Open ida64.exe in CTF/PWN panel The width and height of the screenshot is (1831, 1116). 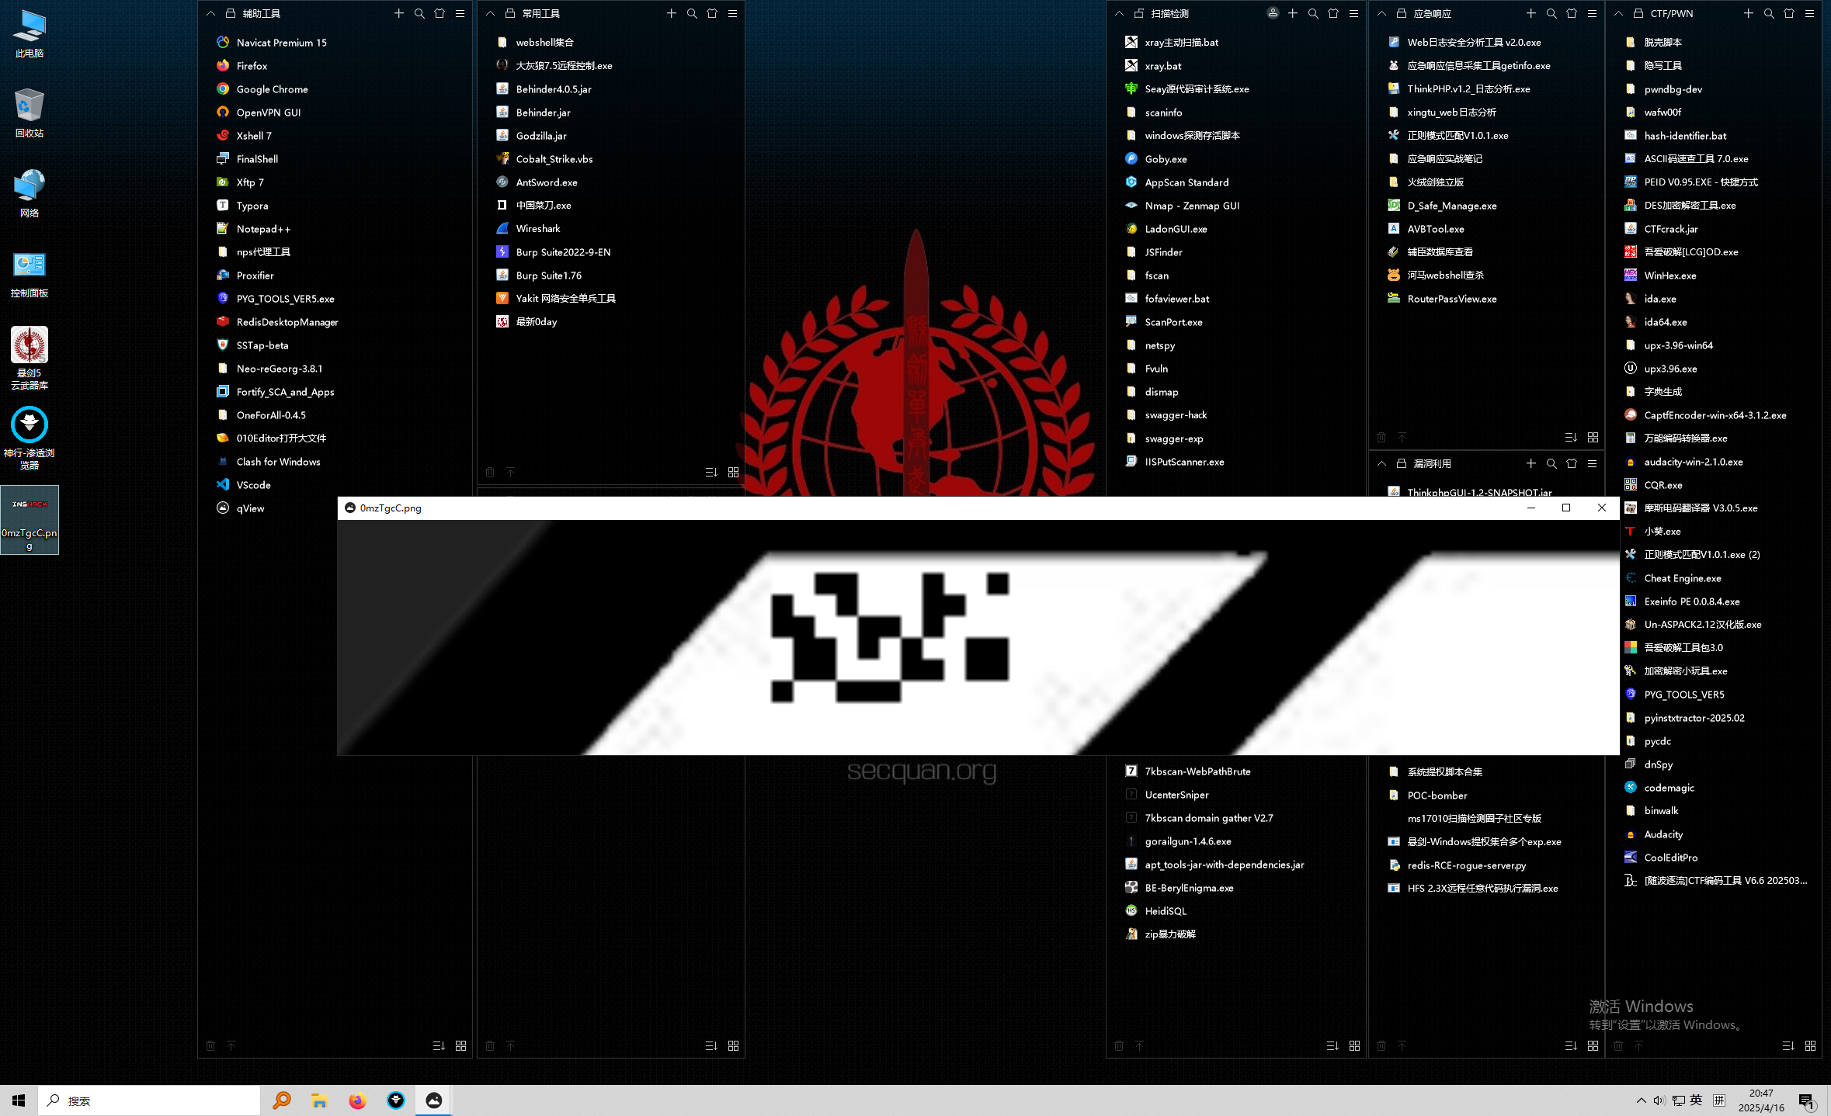click(x=1665, y=322)
